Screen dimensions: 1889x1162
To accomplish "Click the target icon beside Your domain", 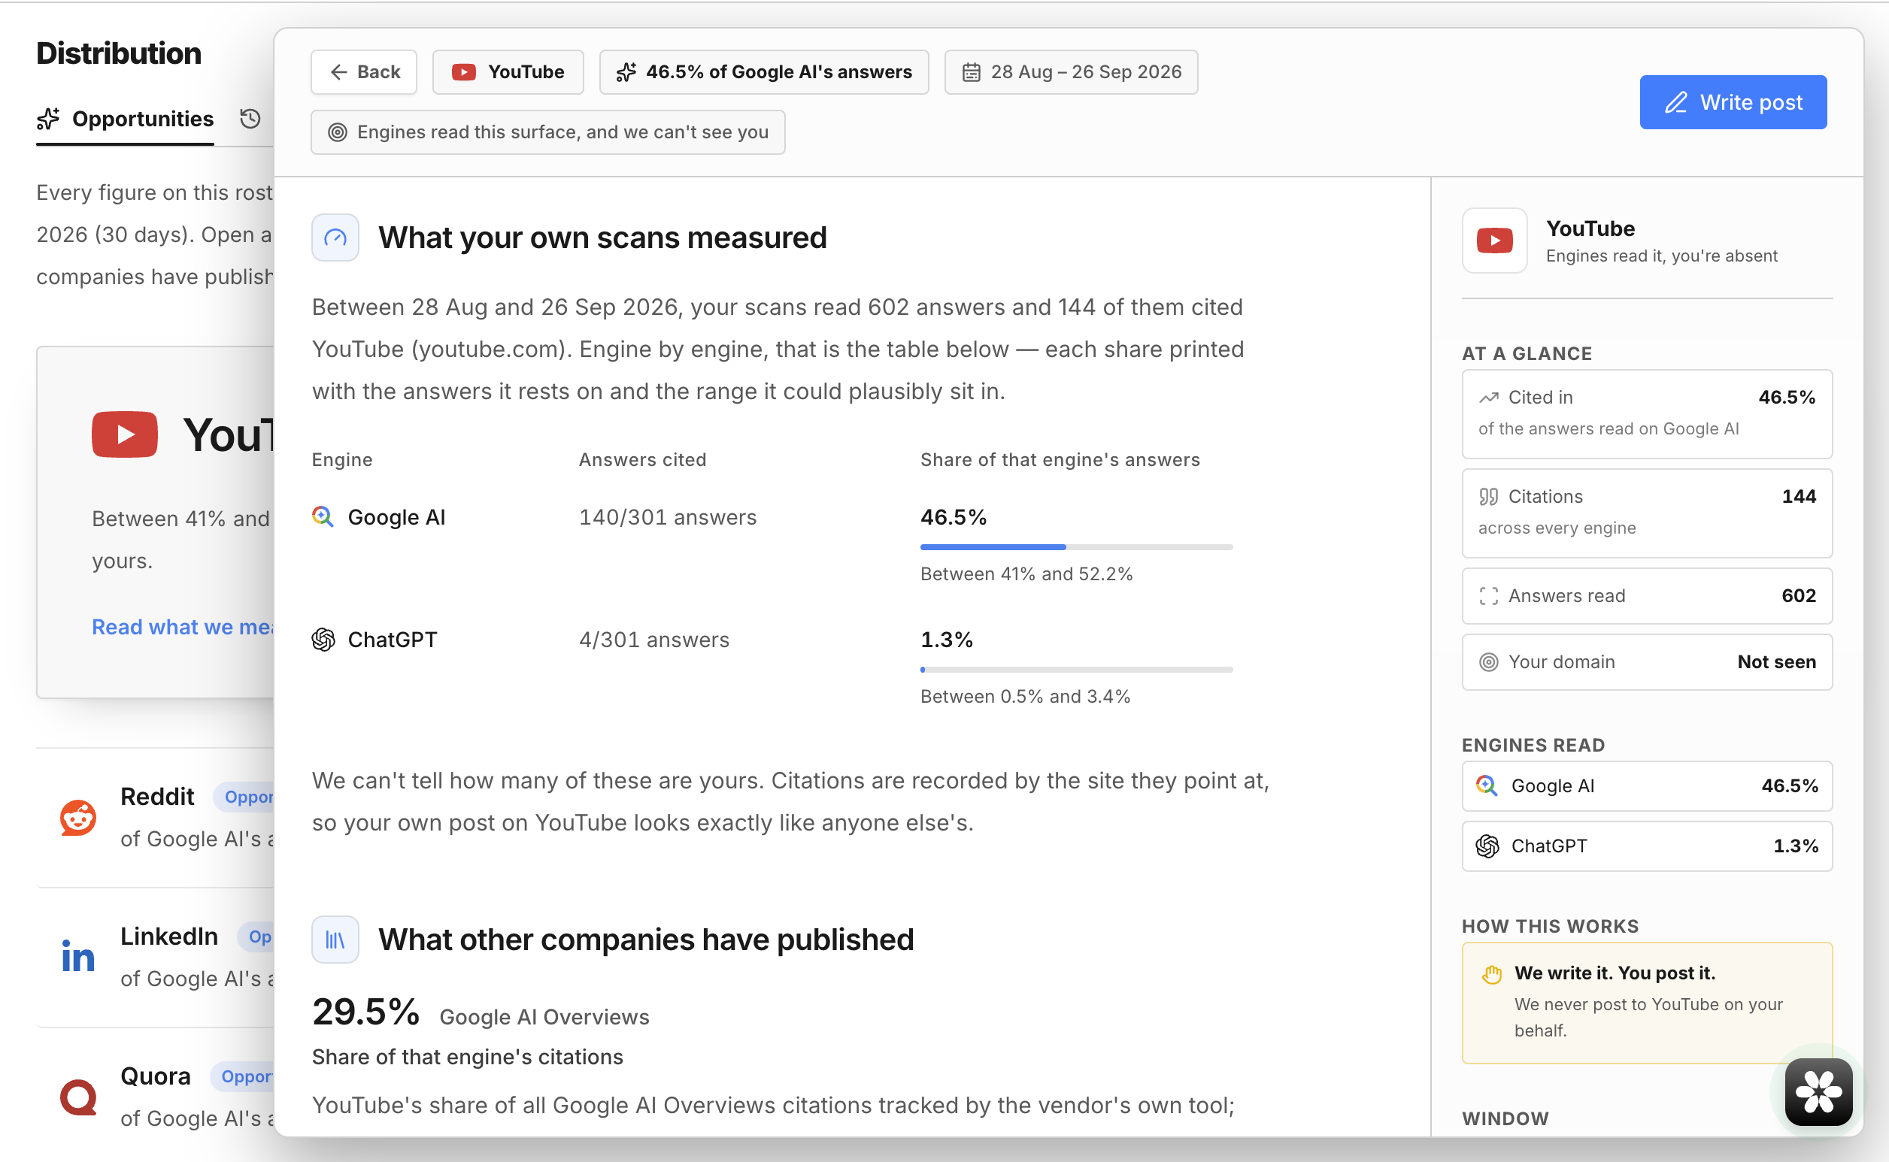I will pyautogui.click(x=1488, y=661).
